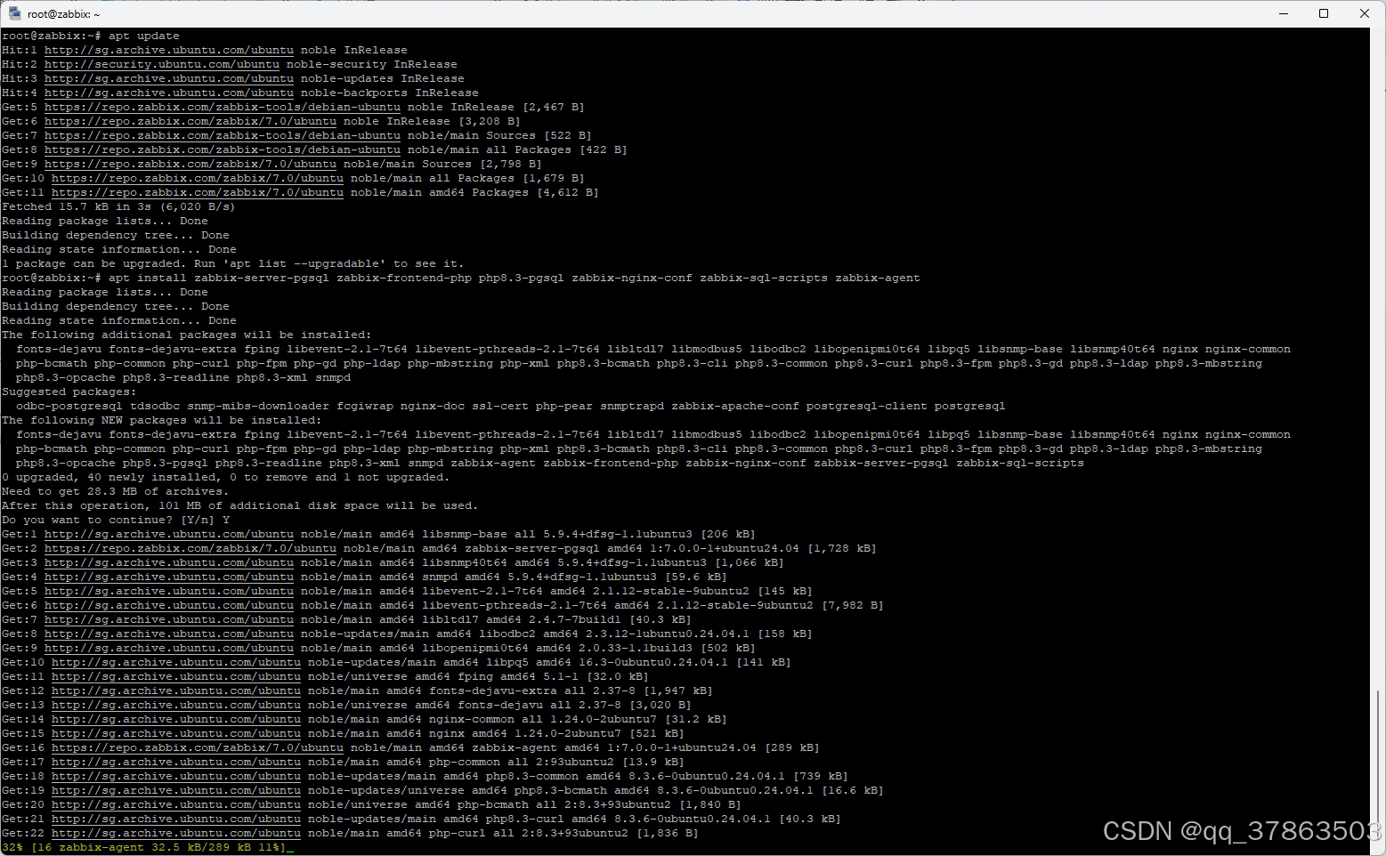Click the 'apt update' command text

144,36
